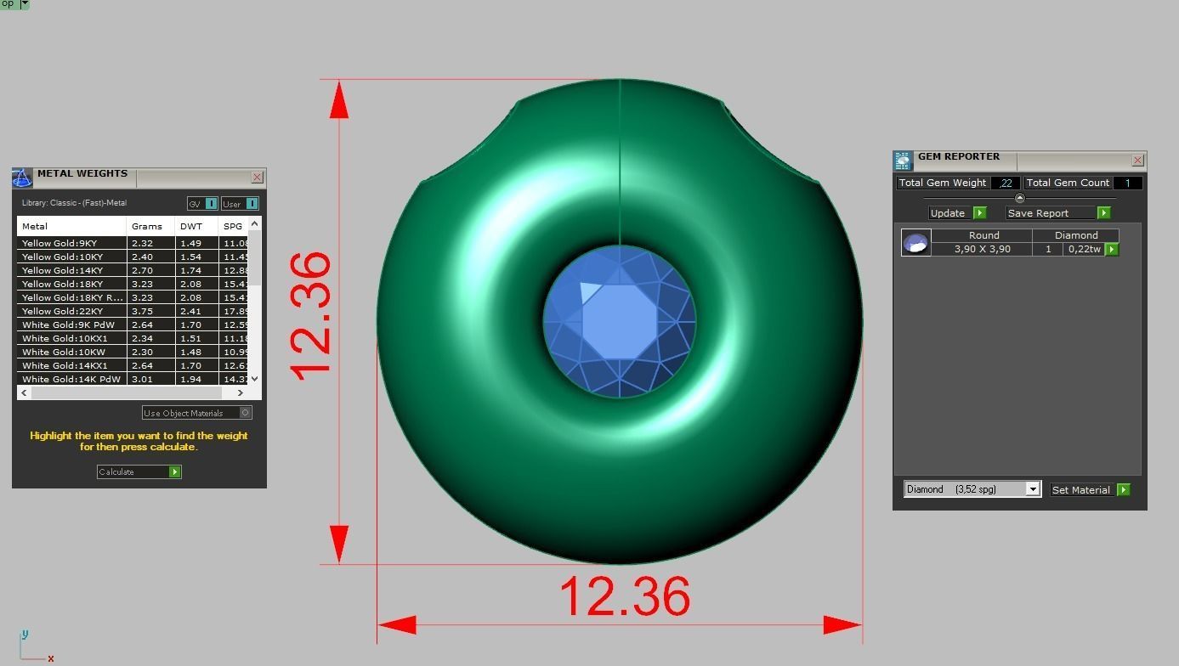Select the Yellow Gold:9KY row

tap(133, 244)
